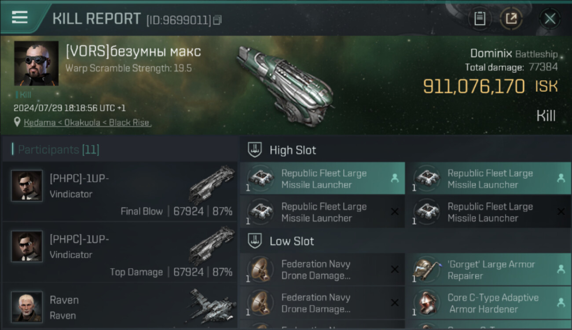The image size is (572, 330).
Task: Share the kill report externally
Action: click(511, 18)
